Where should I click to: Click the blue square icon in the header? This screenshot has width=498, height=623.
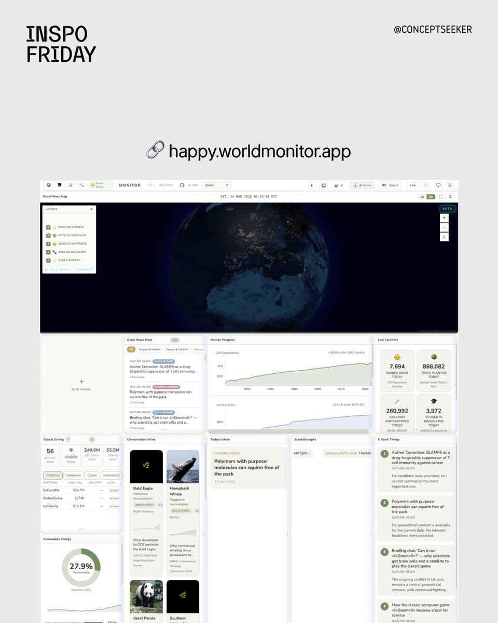323,185
